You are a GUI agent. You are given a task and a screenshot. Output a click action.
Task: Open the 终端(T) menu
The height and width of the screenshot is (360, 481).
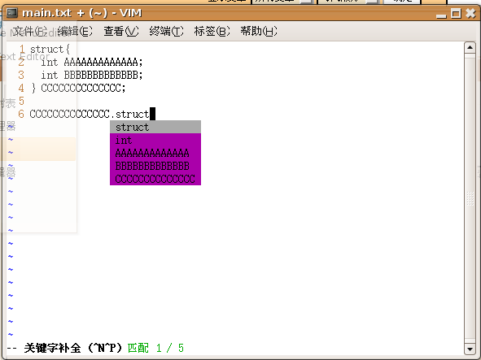pos(166,31)
